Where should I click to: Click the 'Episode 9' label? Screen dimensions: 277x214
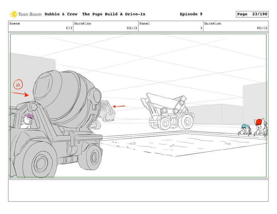click(x=191, y=14)
